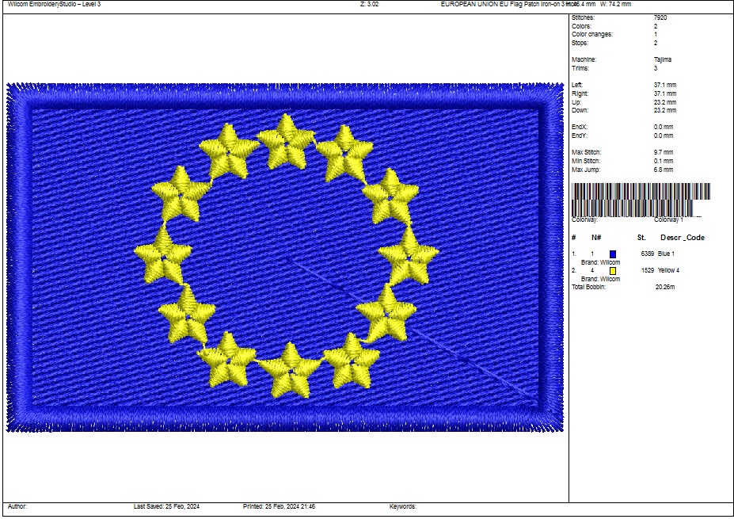Click the barcode above the Colorway label
Image resolution: width=734 pixels, height=519 pixels.
pos(641,197)
